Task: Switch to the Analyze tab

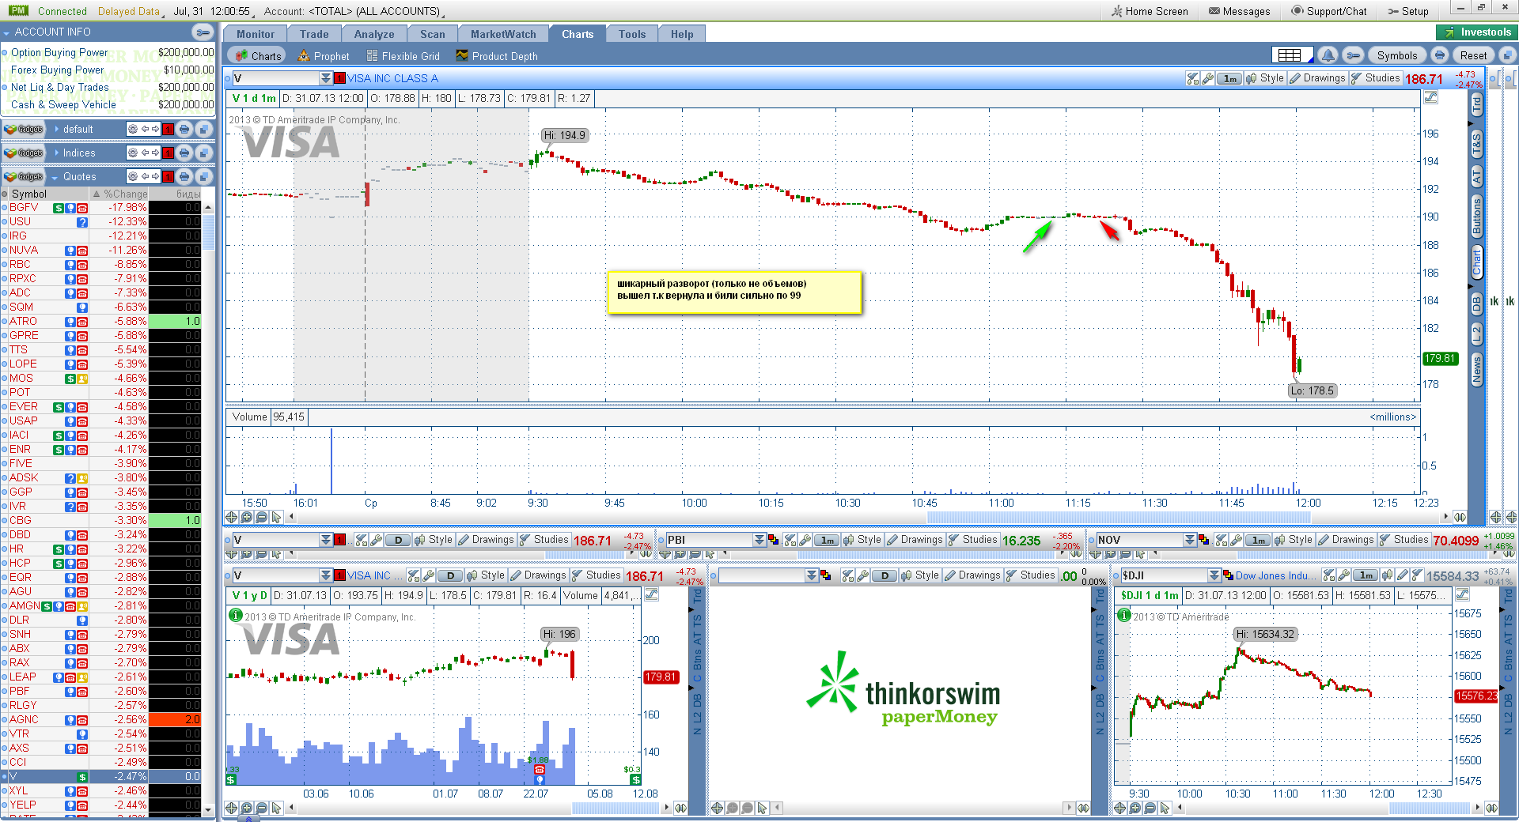Action: tap(374, 34)
